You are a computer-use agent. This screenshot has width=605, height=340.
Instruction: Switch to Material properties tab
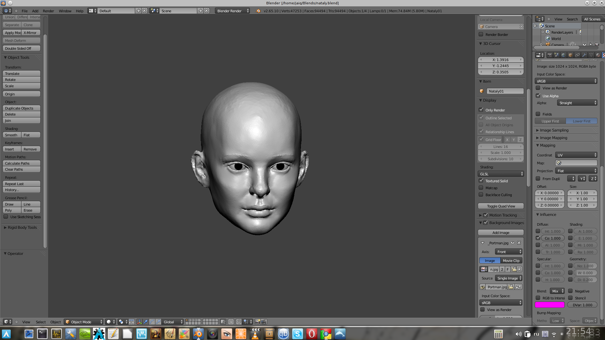(598, 55)
